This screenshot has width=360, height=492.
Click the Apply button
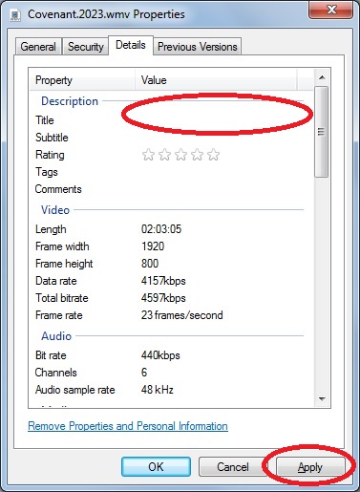310,467
